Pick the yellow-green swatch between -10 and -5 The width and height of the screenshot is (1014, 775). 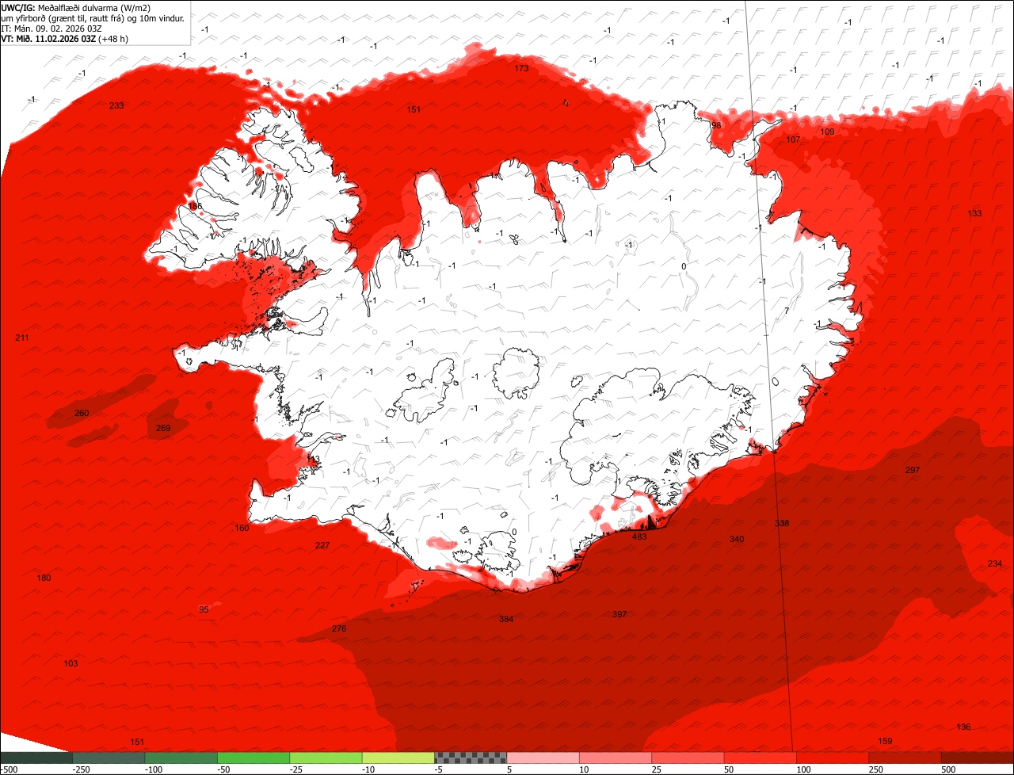[398, 758]
